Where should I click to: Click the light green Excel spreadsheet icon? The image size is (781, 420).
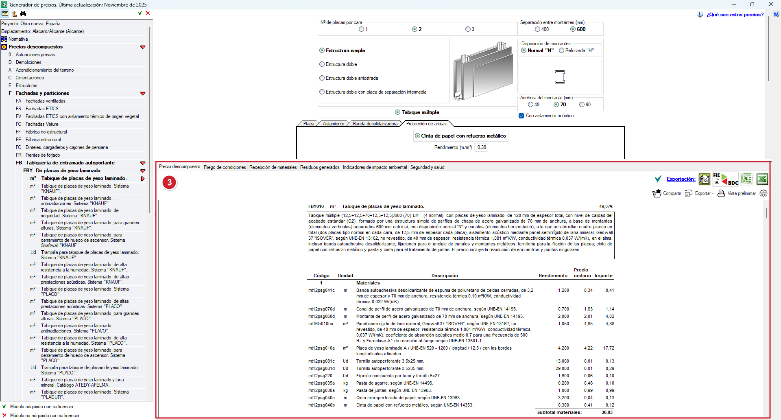click(x=746, y=179)
